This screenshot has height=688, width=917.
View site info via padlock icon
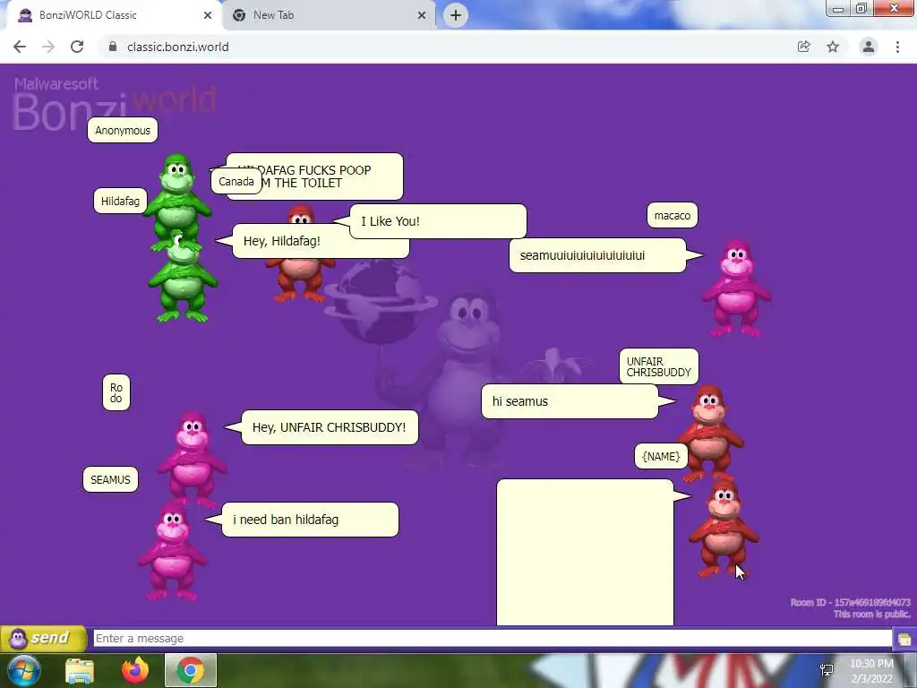(x=113, y=47)
